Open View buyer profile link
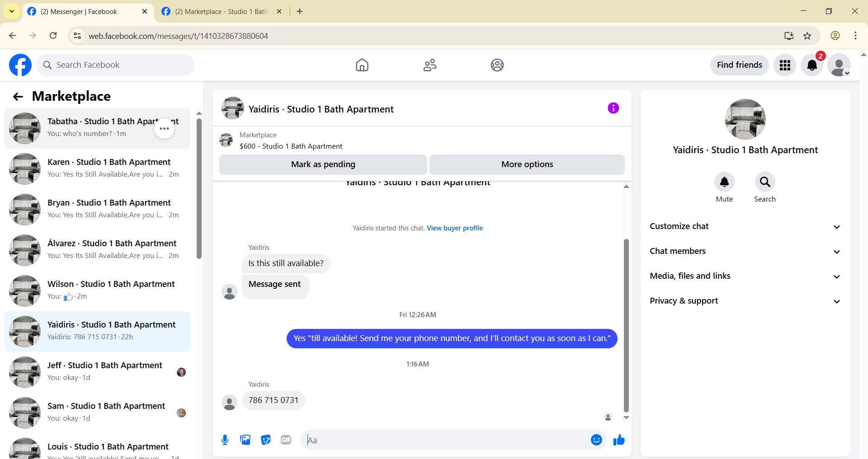This screenshot has width=868, height=459. 454,228
